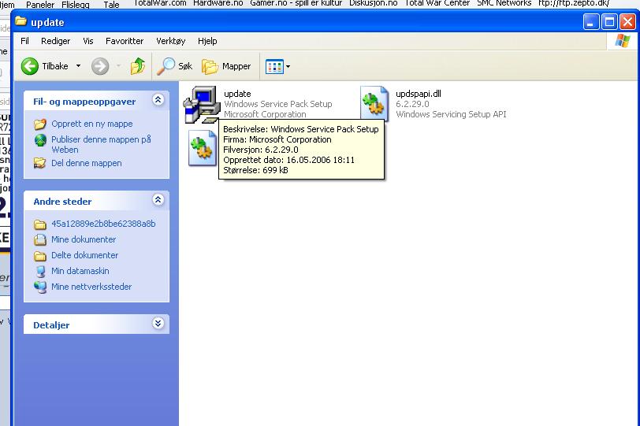Click the green up-folder icon
Screen dimensions: 640x426
tap(138, 66)
